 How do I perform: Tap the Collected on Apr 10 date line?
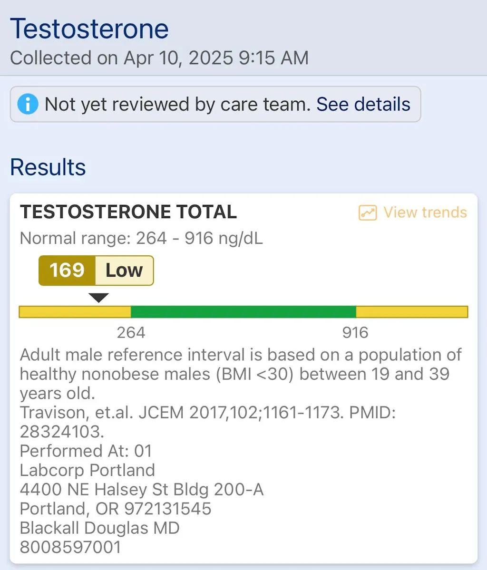pyautogui.click(x=159, y=58)
